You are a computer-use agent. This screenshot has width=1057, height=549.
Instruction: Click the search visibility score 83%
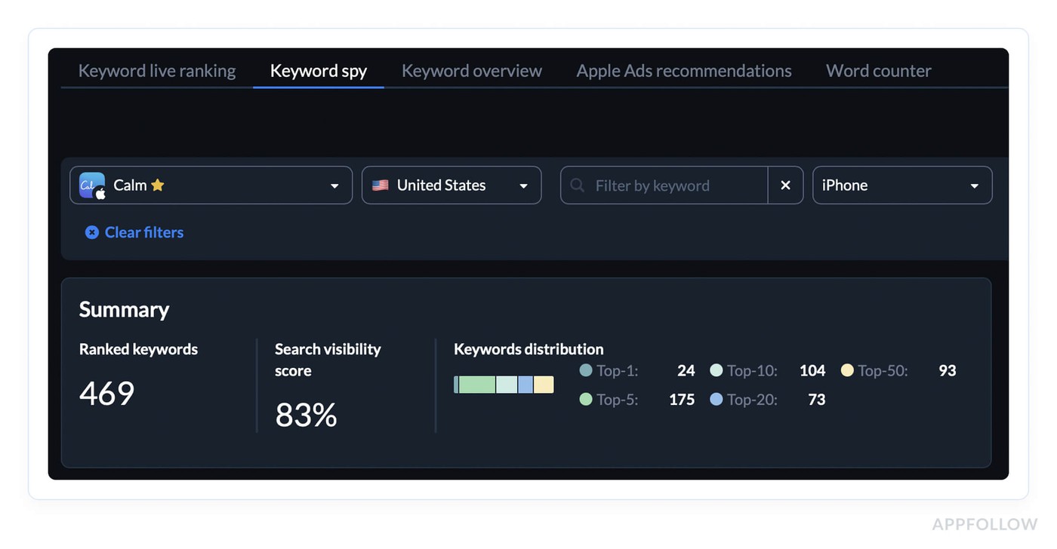306,415
